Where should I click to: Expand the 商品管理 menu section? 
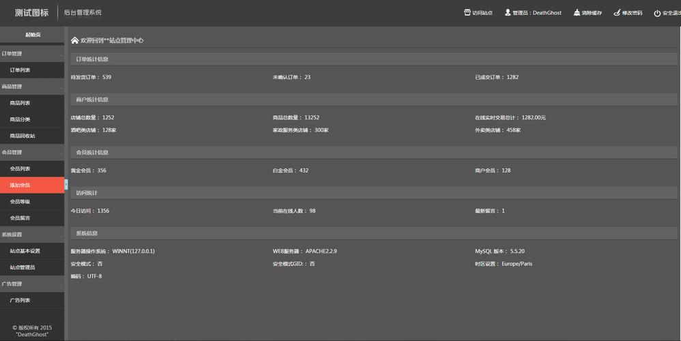click(x=32, y=87)
